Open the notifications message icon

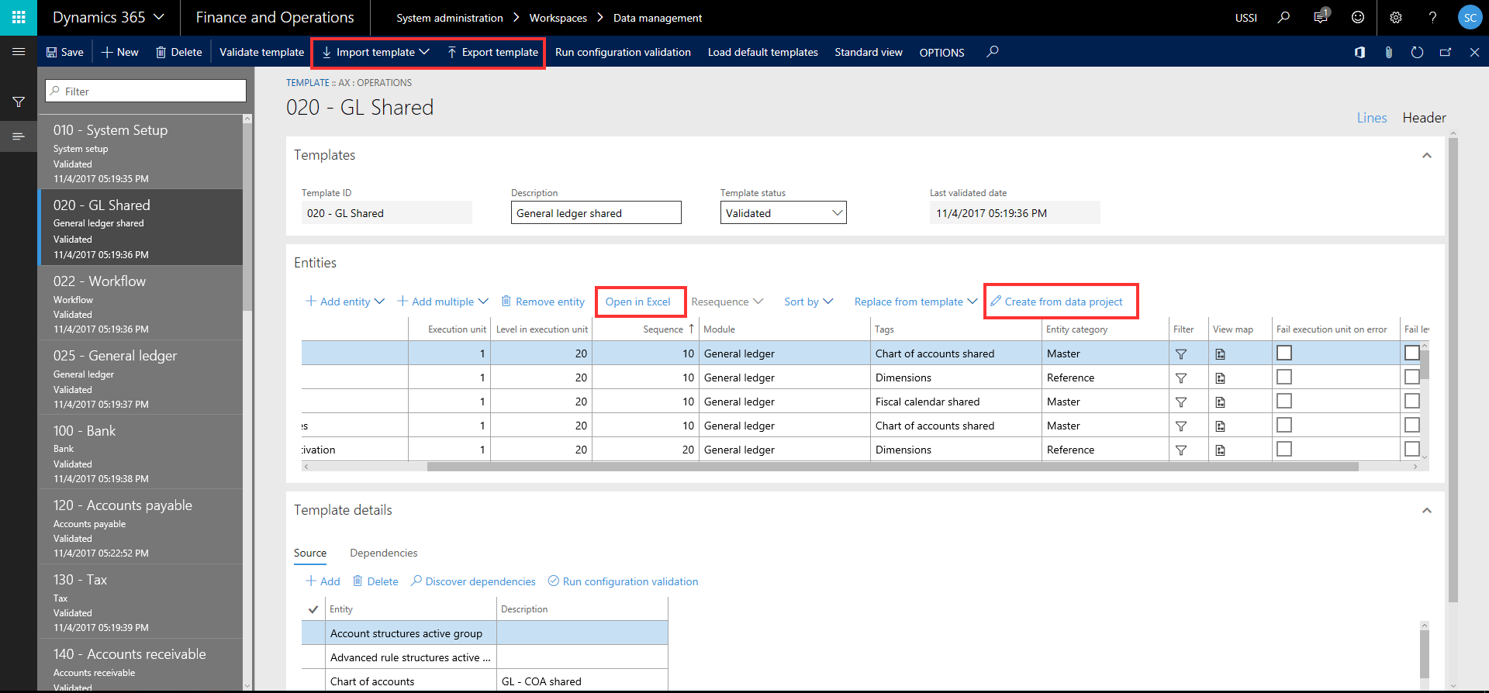(1321, 16)
